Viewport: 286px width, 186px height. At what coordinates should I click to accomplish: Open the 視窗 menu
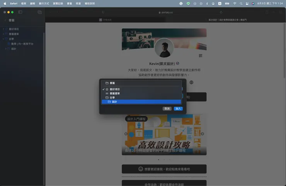coord(78,3)
